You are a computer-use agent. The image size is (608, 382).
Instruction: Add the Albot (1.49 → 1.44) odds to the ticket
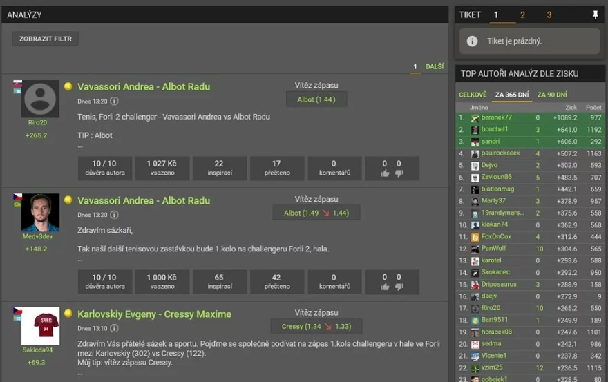click(316, 213)
